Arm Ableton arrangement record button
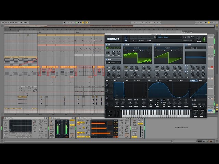Viewport: 219px width, 164px height. click(81, 22)
